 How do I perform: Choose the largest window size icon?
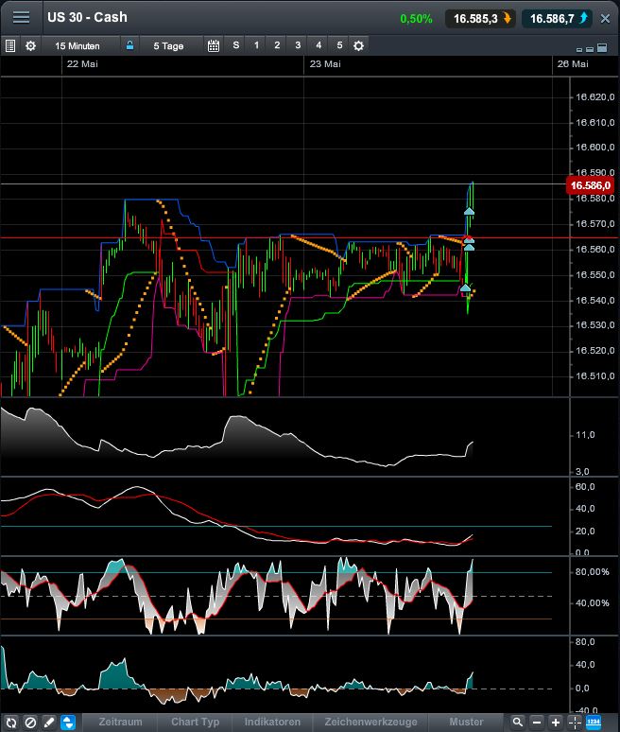(602, 47)
